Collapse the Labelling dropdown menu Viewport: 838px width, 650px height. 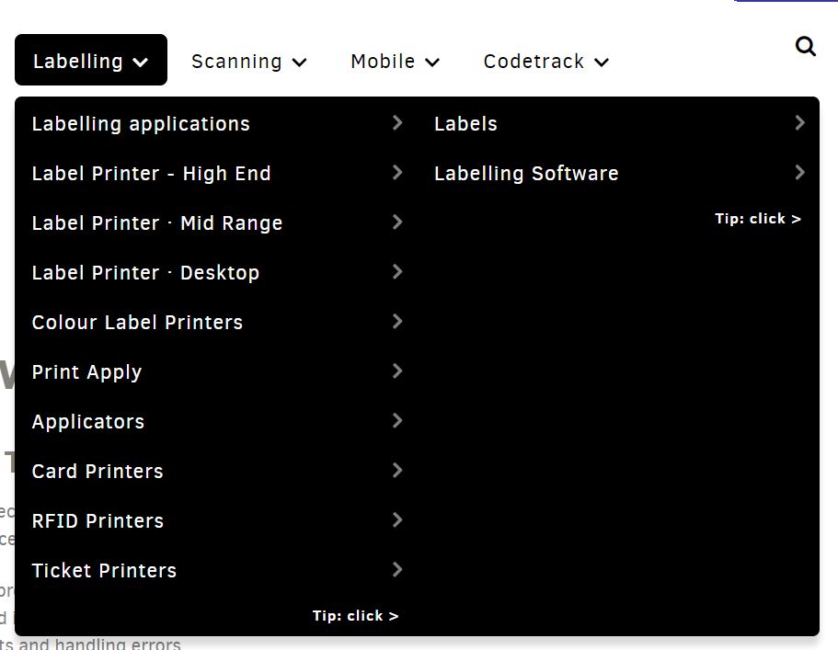(x=91, y=60)
